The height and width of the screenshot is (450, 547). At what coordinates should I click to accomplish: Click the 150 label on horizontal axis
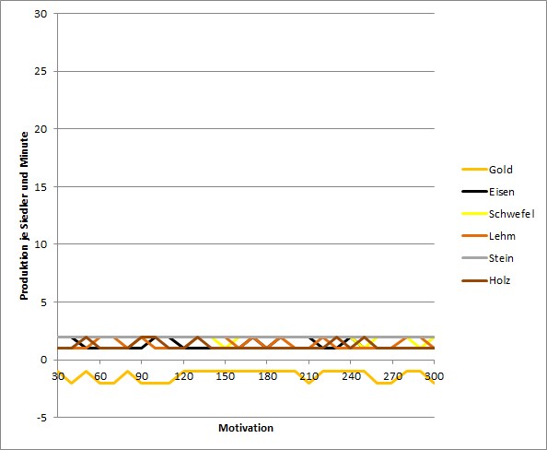[226, 376]
